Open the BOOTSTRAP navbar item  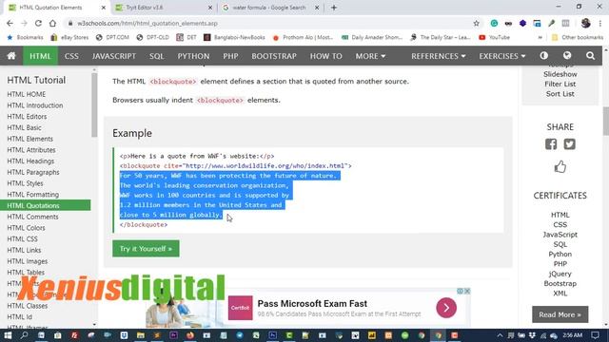(x=274, y=56)
